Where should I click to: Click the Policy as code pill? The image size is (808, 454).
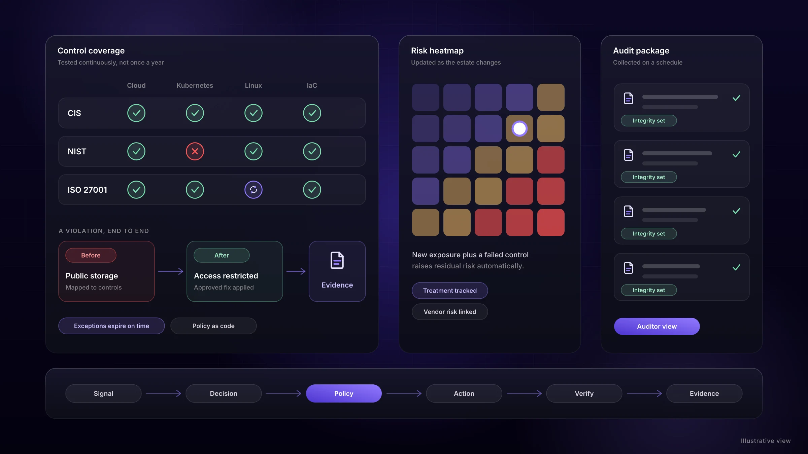(213, 326)
